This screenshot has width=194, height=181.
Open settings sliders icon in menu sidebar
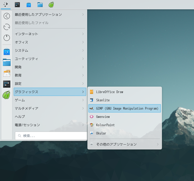tap(7, 84)
